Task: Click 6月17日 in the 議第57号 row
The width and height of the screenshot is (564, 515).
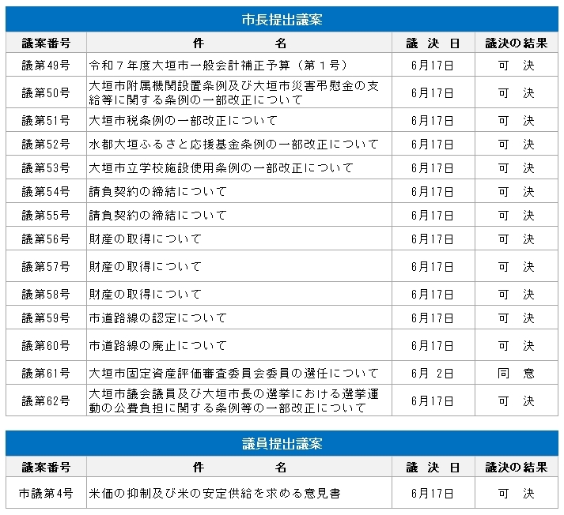Action: (433, 266)
